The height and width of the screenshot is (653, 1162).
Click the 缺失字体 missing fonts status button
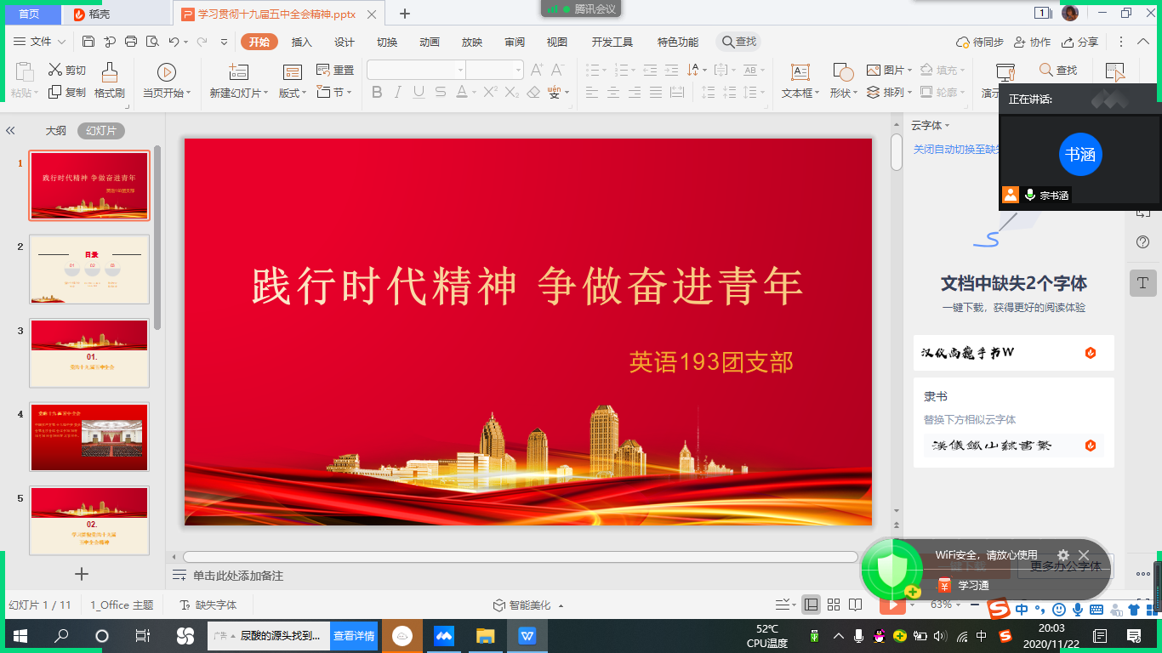(x=208, y=605)
